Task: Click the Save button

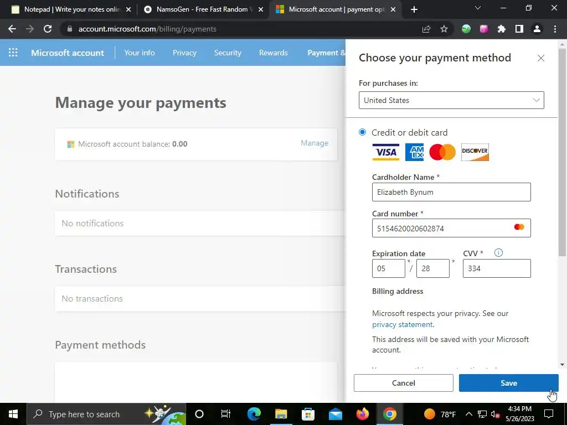Action: pyautogui.click(x=508, y=383)
